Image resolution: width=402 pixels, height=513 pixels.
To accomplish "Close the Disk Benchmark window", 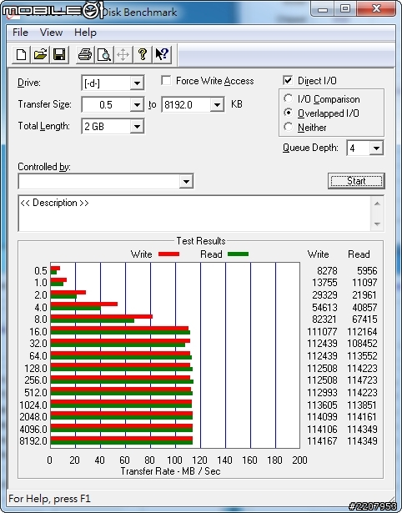I will pos(376,9).
